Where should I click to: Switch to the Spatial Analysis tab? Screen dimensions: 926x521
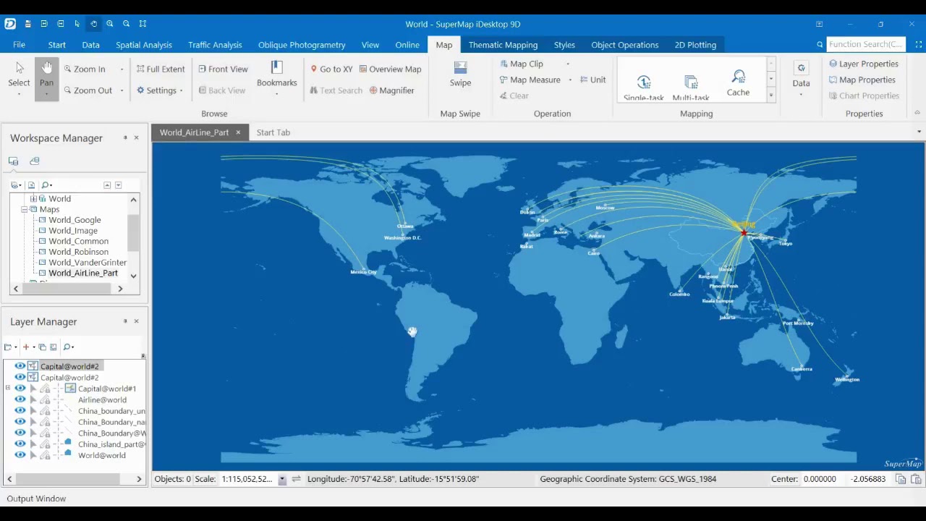coord(144,45)
